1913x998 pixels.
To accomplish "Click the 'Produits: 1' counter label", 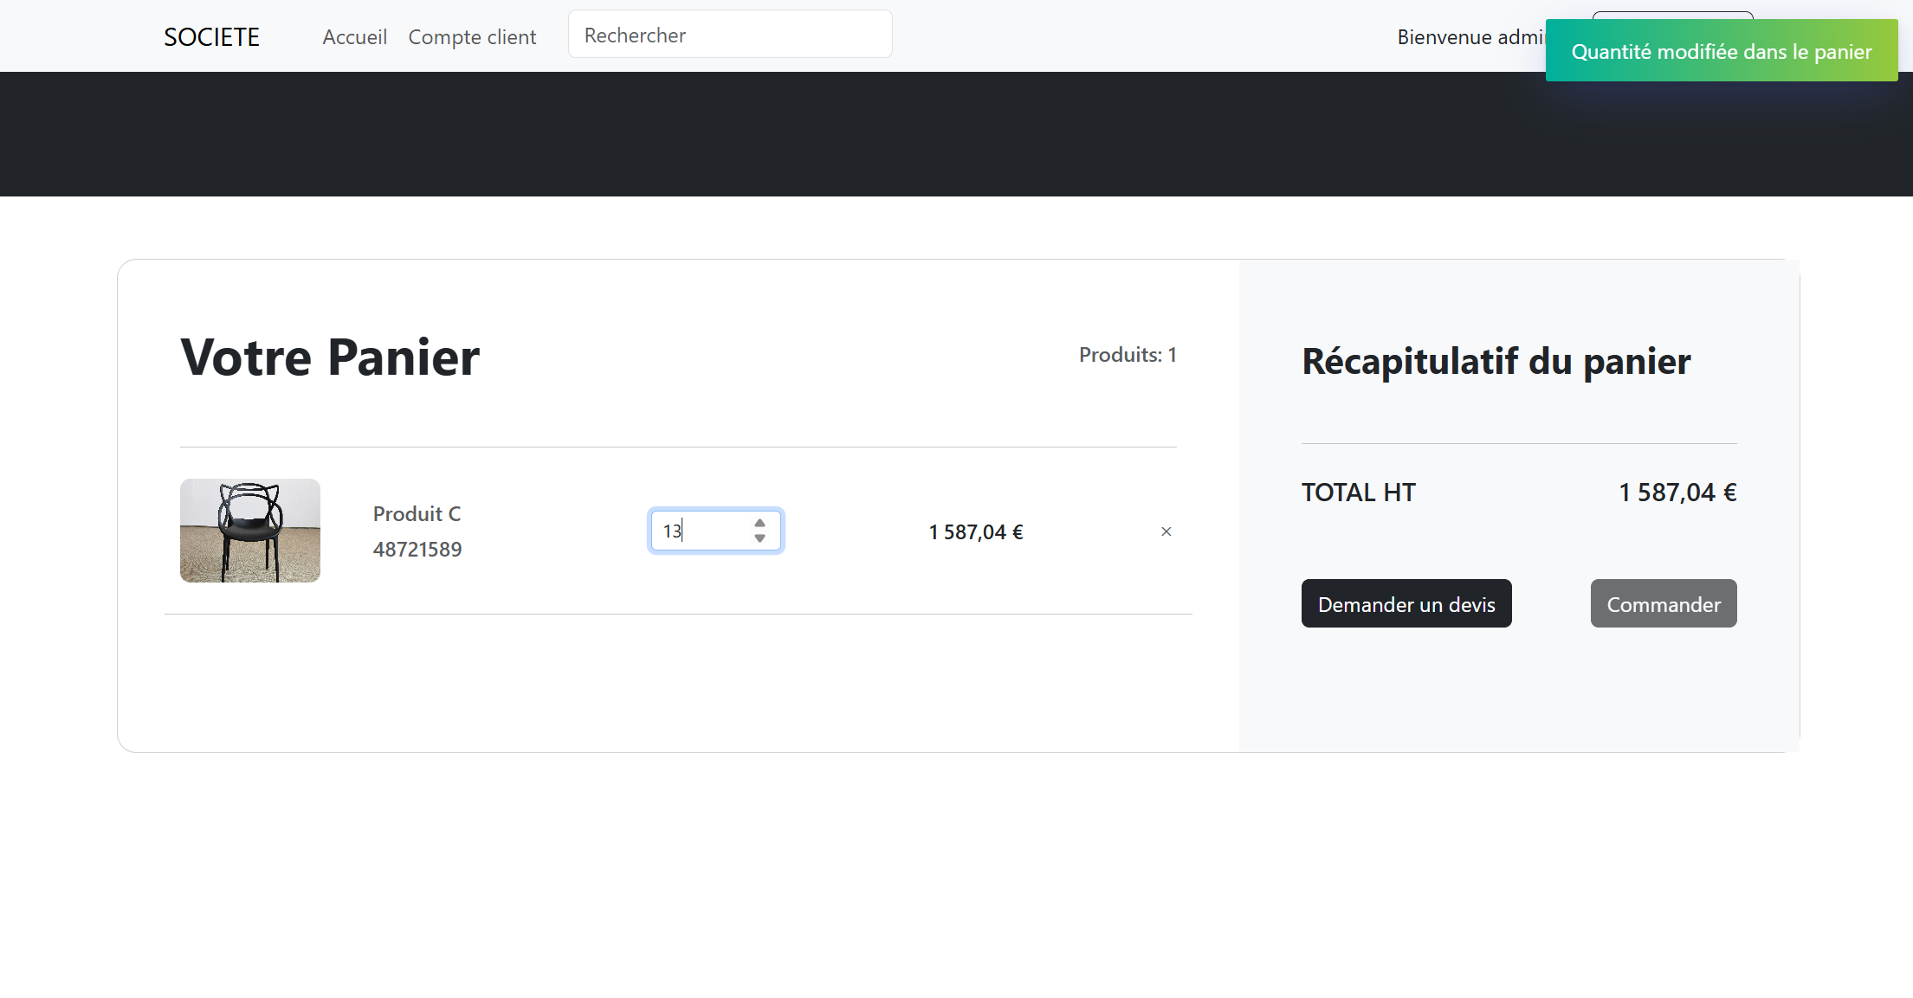I will point(1127,355).
